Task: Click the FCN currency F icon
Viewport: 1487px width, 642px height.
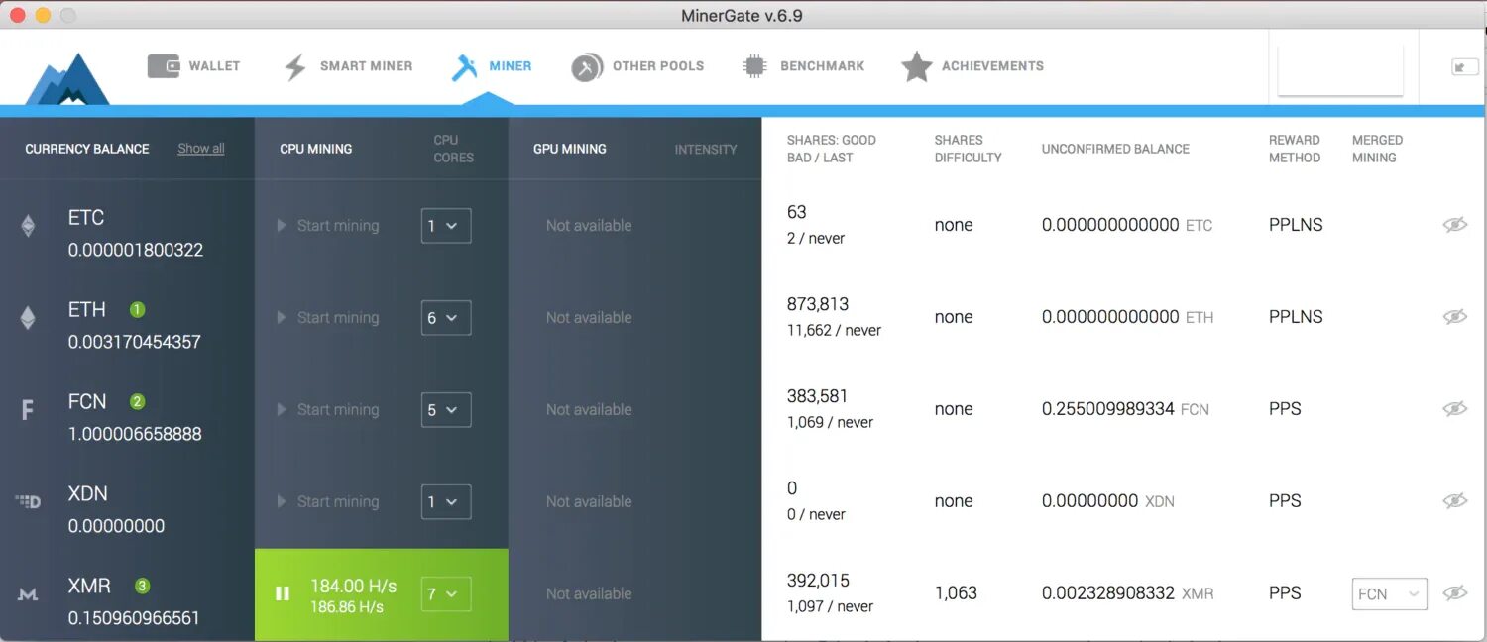Action: [28, 410]
